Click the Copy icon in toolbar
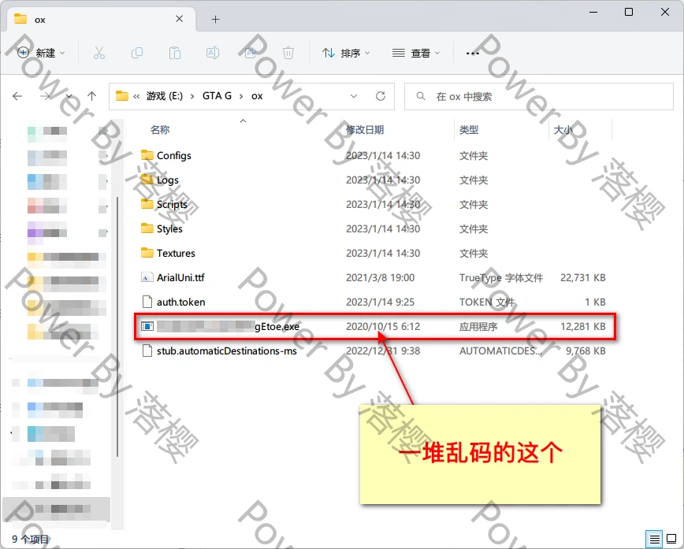684x549 pixels. [137, 53]
